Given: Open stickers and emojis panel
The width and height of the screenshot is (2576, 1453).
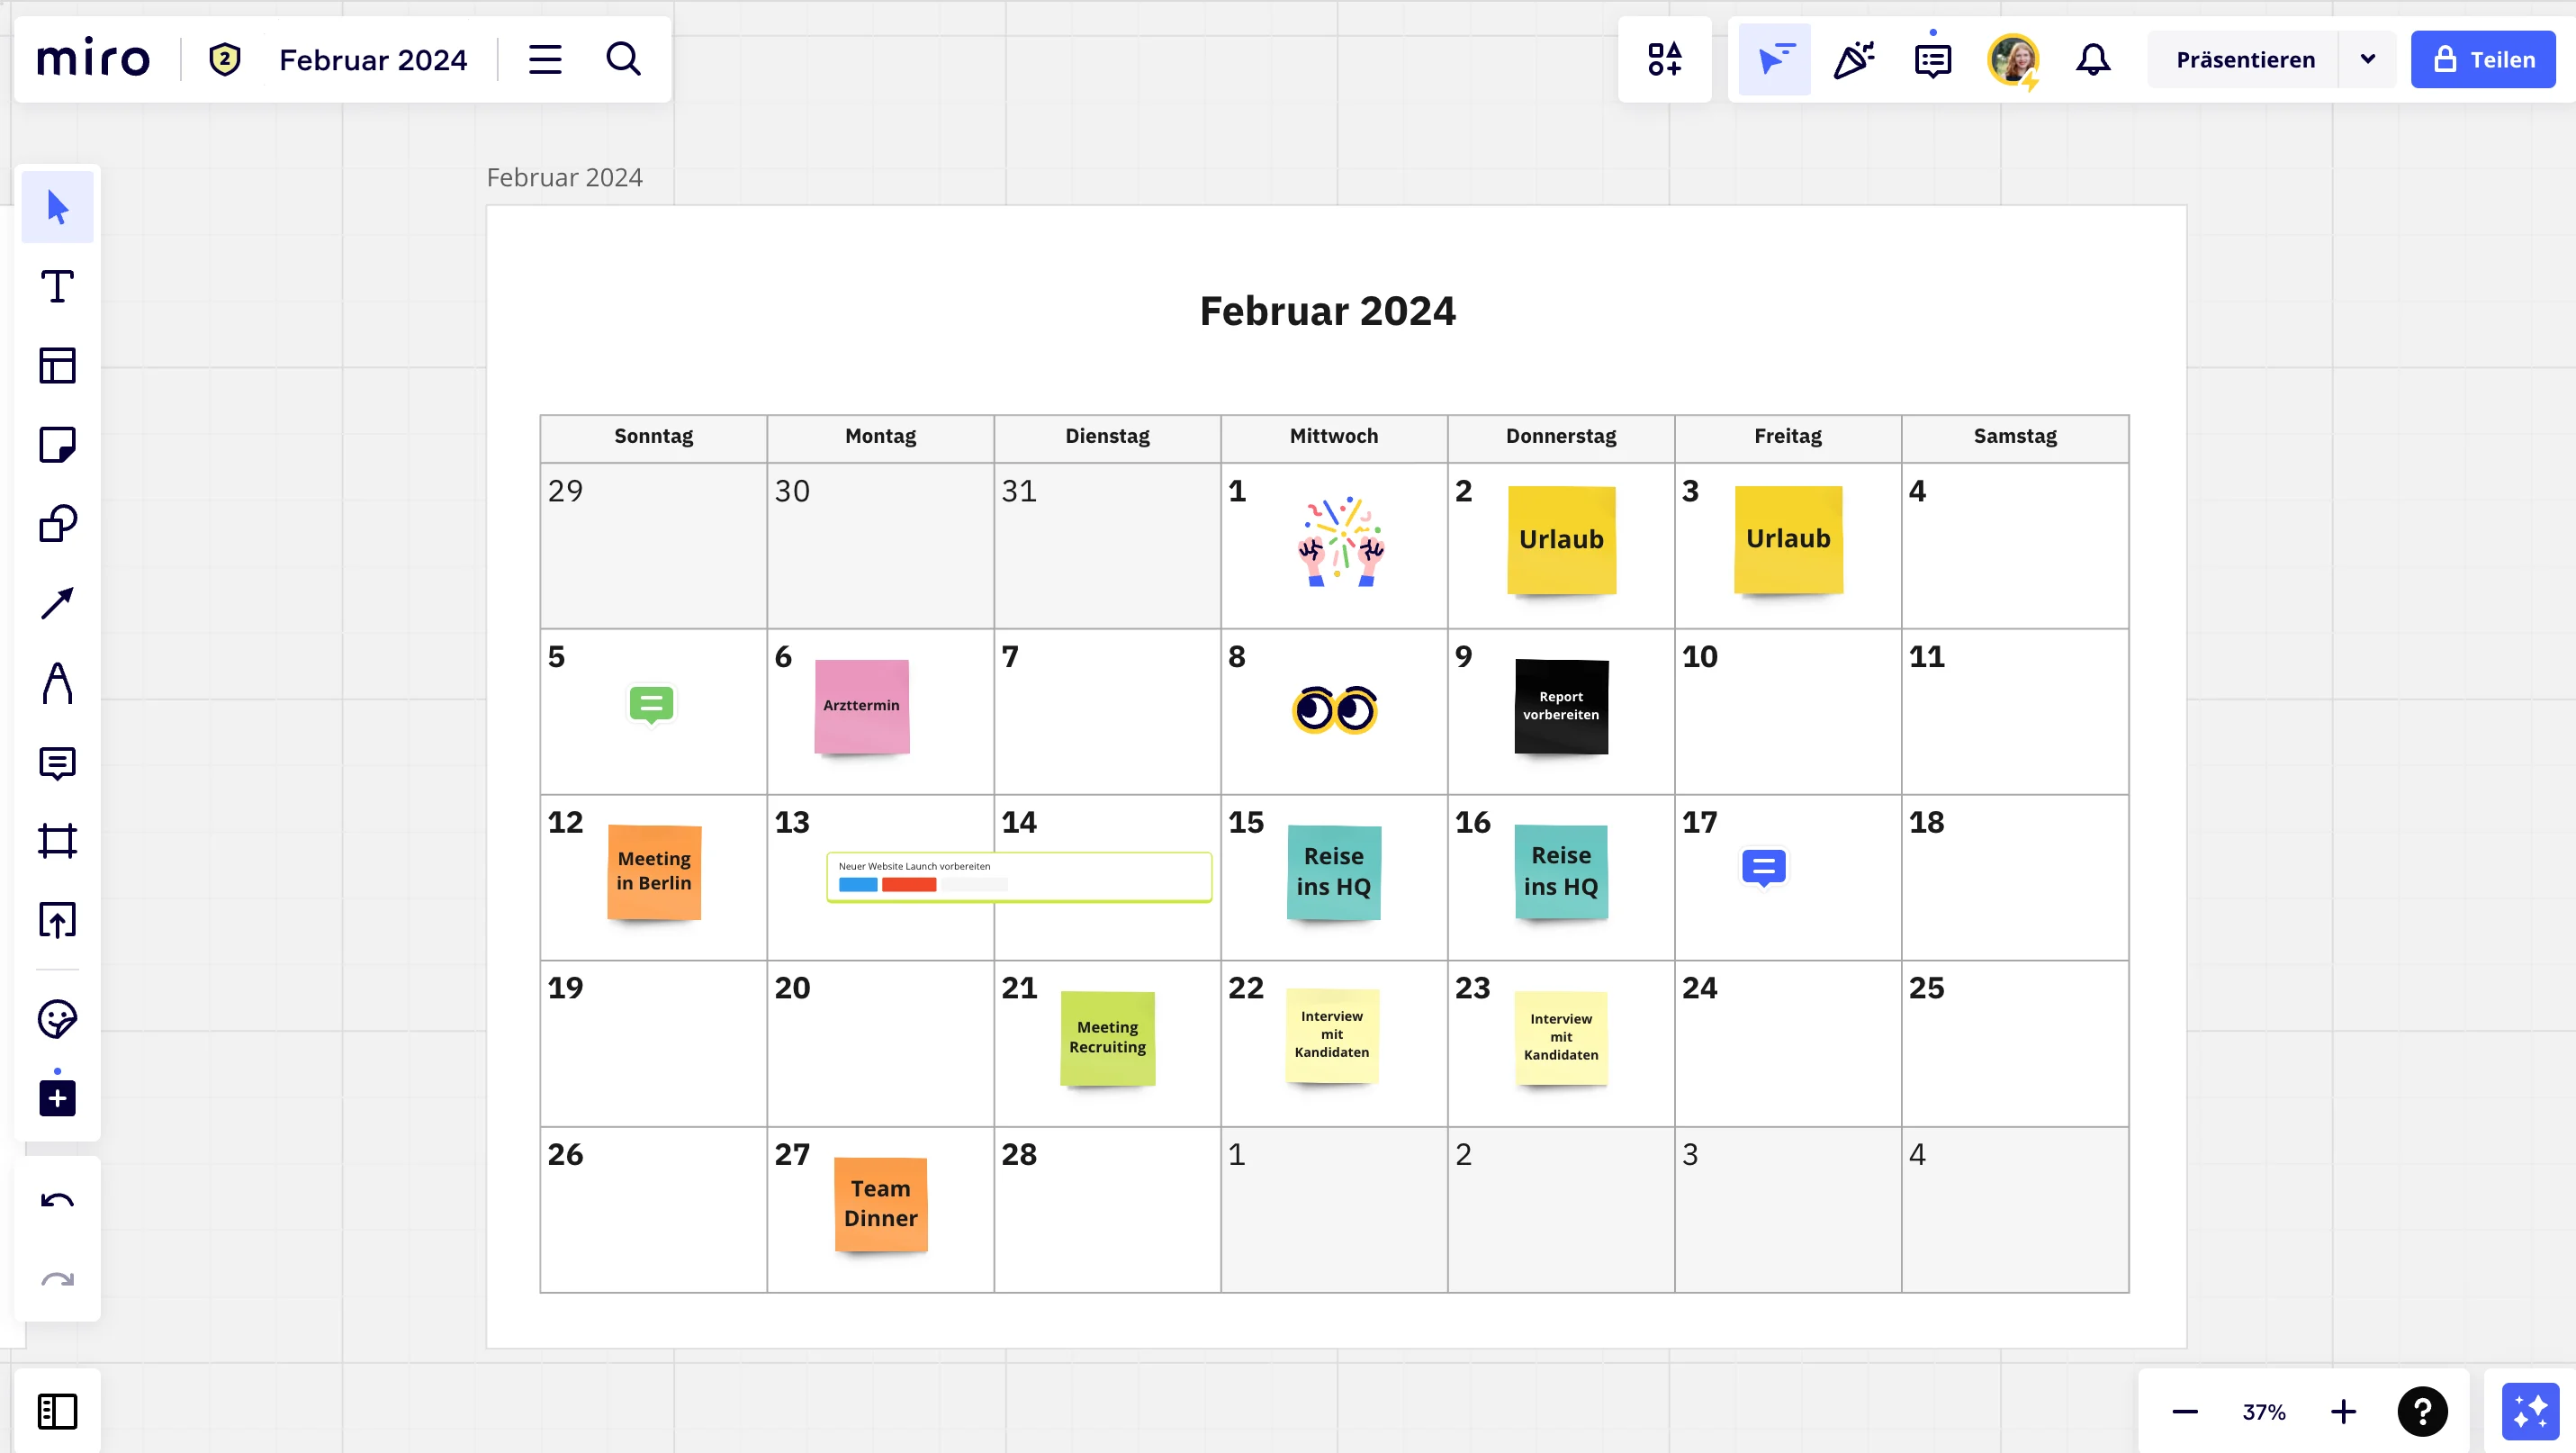Looking at the screenshot, I should pyautogui.click(x=57, y=1019).
